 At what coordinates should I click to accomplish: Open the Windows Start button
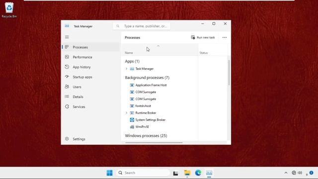pos(109,173)
